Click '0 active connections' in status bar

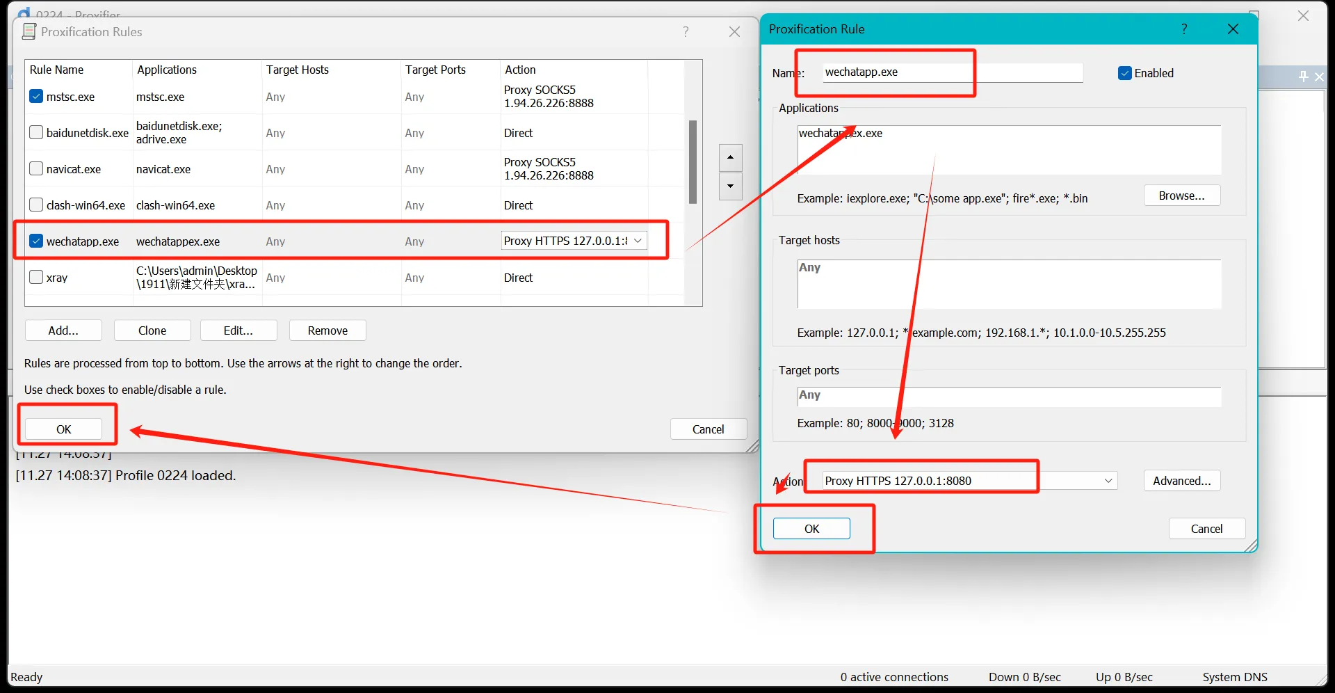[894, 677]
